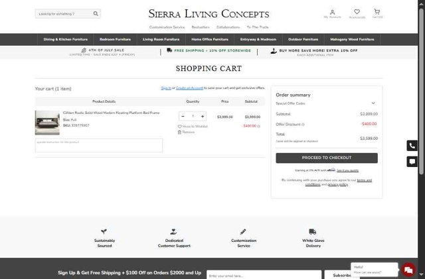Decrease quantity with minus button

point(183,117)
